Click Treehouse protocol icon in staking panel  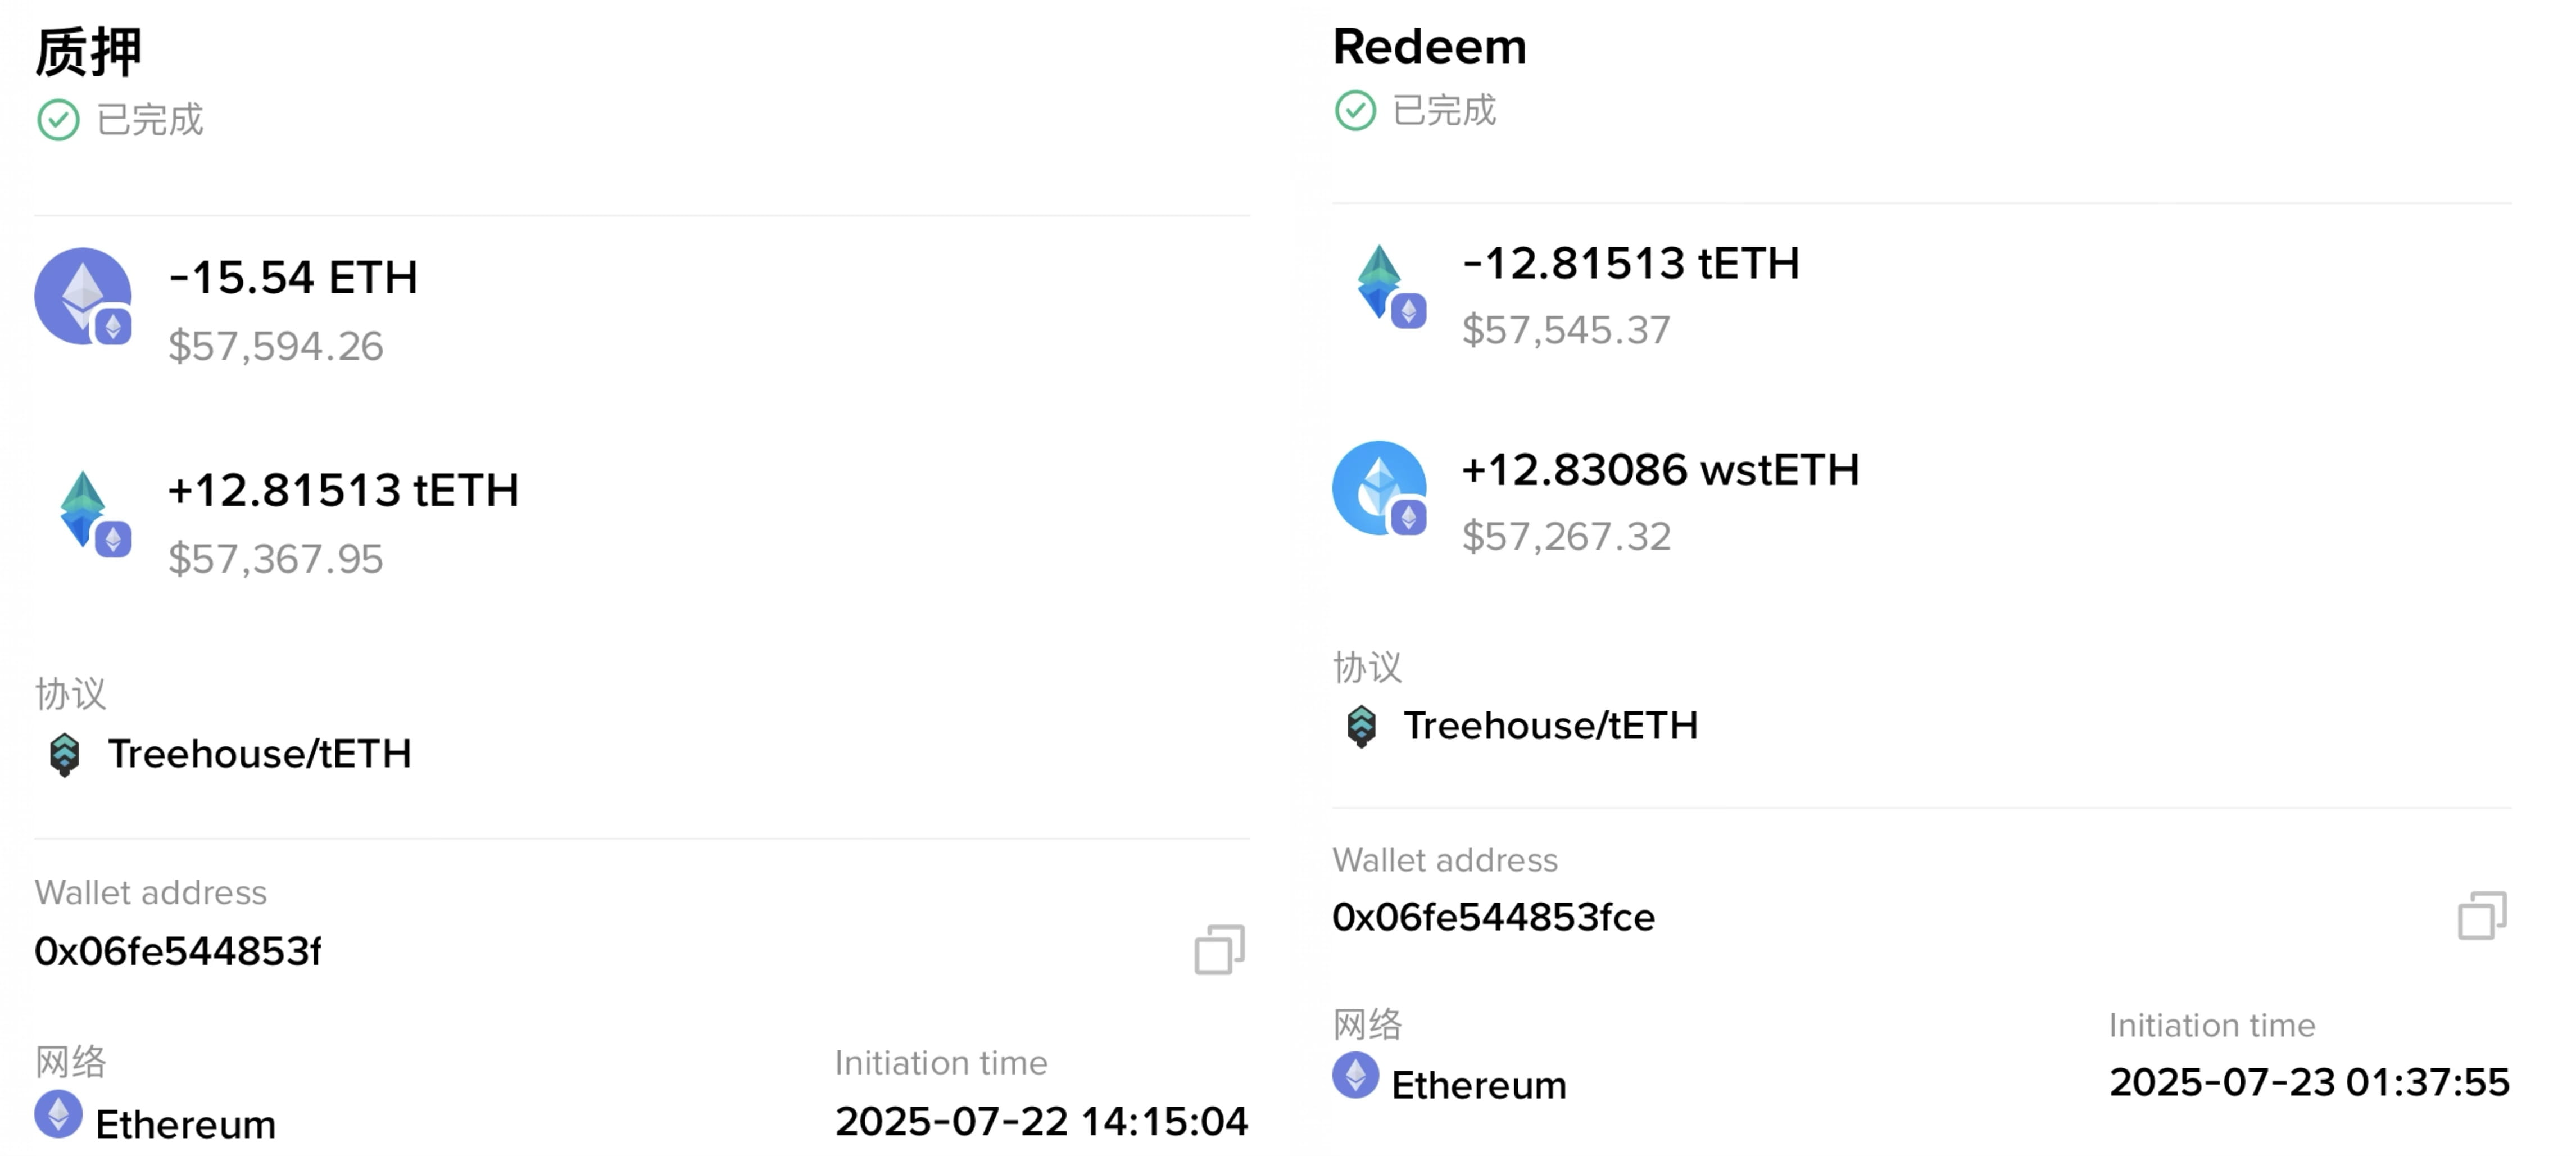pos(65,754)
